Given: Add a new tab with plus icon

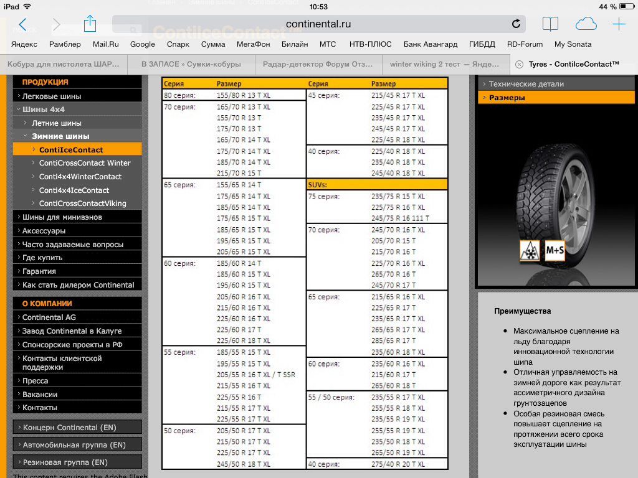Looking at the screenshot, I should click(619, 24).
